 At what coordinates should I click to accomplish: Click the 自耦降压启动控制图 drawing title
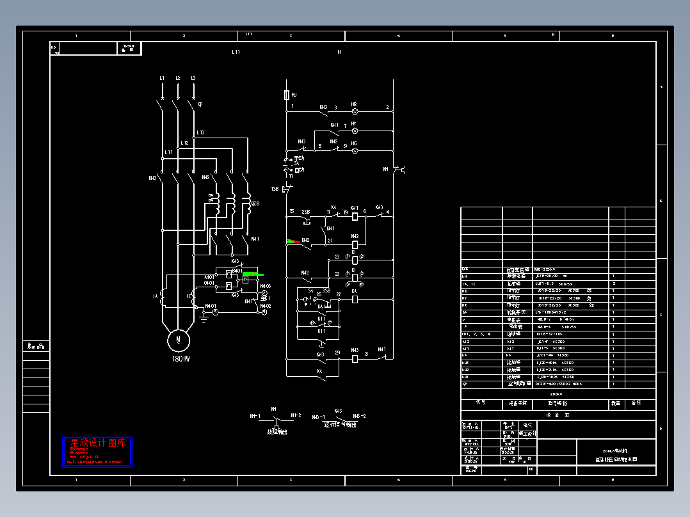pos(616,459)
